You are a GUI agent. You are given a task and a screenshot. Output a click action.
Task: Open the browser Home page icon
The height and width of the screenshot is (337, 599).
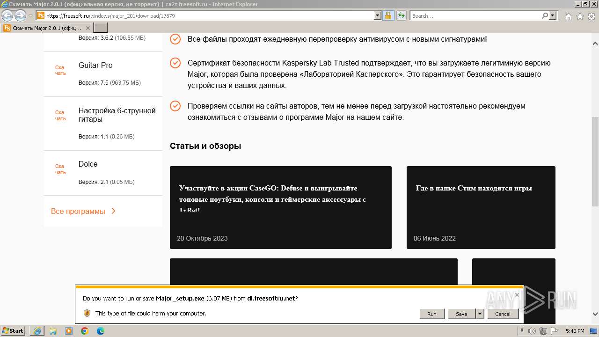click(x=568, y=16)
